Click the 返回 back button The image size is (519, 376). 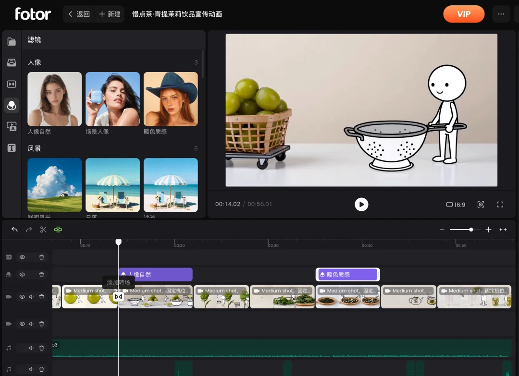[79, 14]
